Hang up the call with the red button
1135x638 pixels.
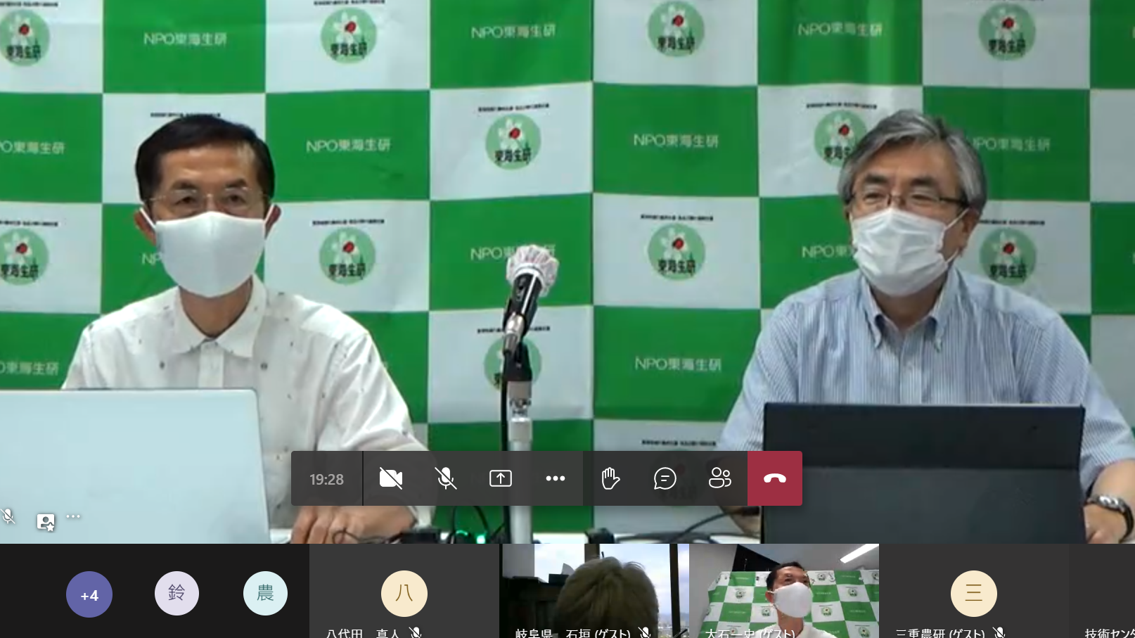point(774,478)
